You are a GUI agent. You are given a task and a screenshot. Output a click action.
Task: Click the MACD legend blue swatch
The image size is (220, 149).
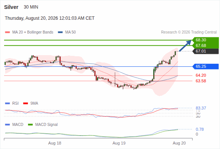coord(7,125)
